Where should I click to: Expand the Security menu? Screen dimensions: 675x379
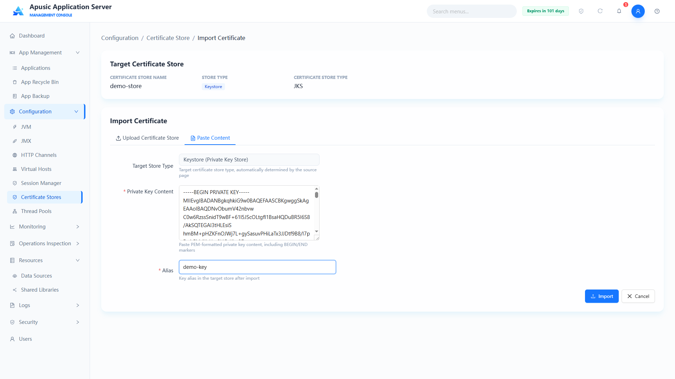tap(45, 322)
